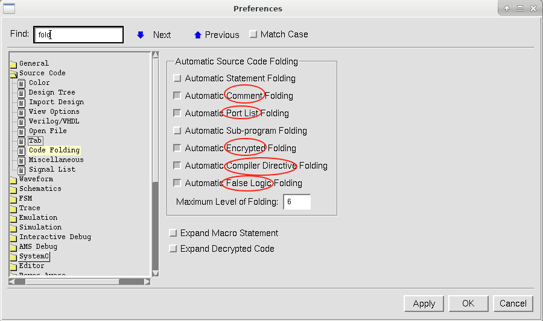
Task: Open the Miscellaneous preferences page
Action: 56,160
